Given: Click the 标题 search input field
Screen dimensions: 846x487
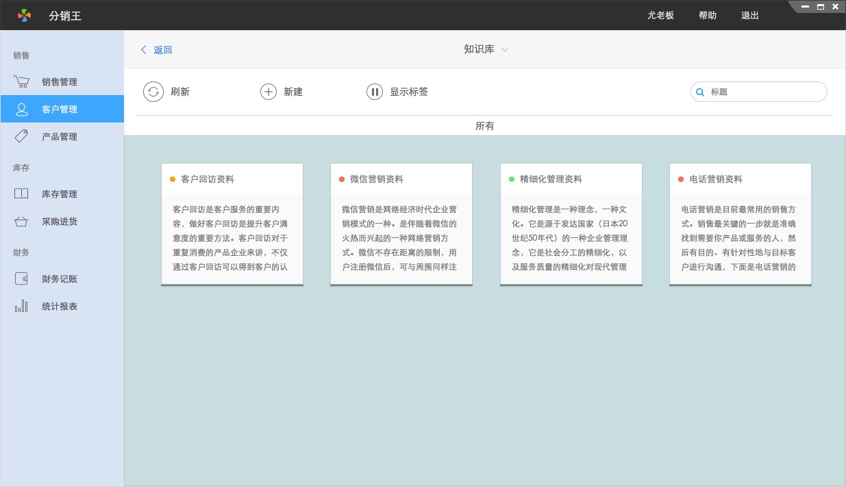Looking at the screenshot, I should click(765, 92).
